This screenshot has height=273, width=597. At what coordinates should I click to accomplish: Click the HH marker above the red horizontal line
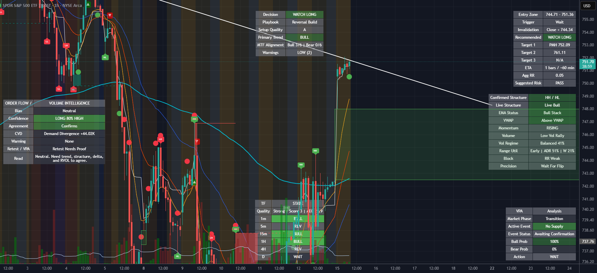[x=194, y=119]
